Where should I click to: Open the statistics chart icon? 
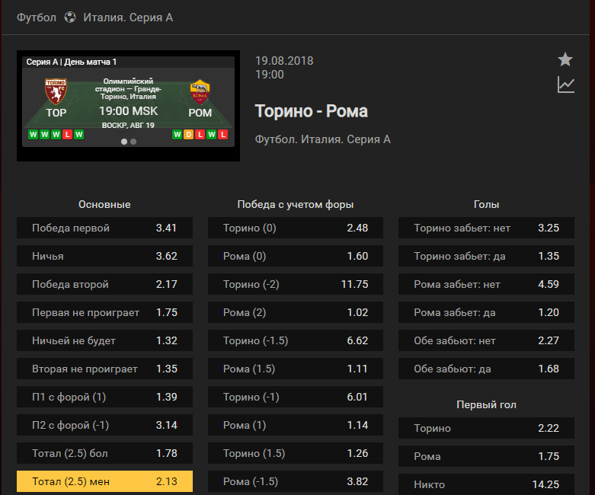point(566,85)
